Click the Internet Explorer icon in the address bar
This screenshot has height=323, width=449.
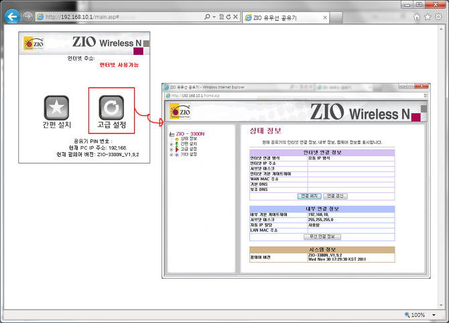[x=40, y=17]
